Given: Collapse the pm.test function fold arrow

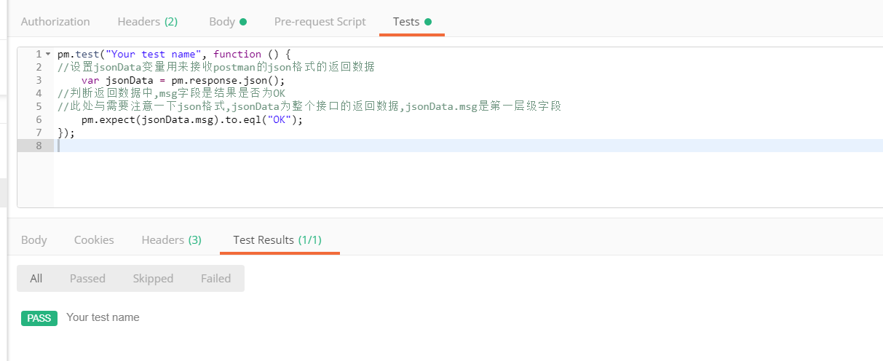Looking at the screenshot, I should tap(48, 55).
